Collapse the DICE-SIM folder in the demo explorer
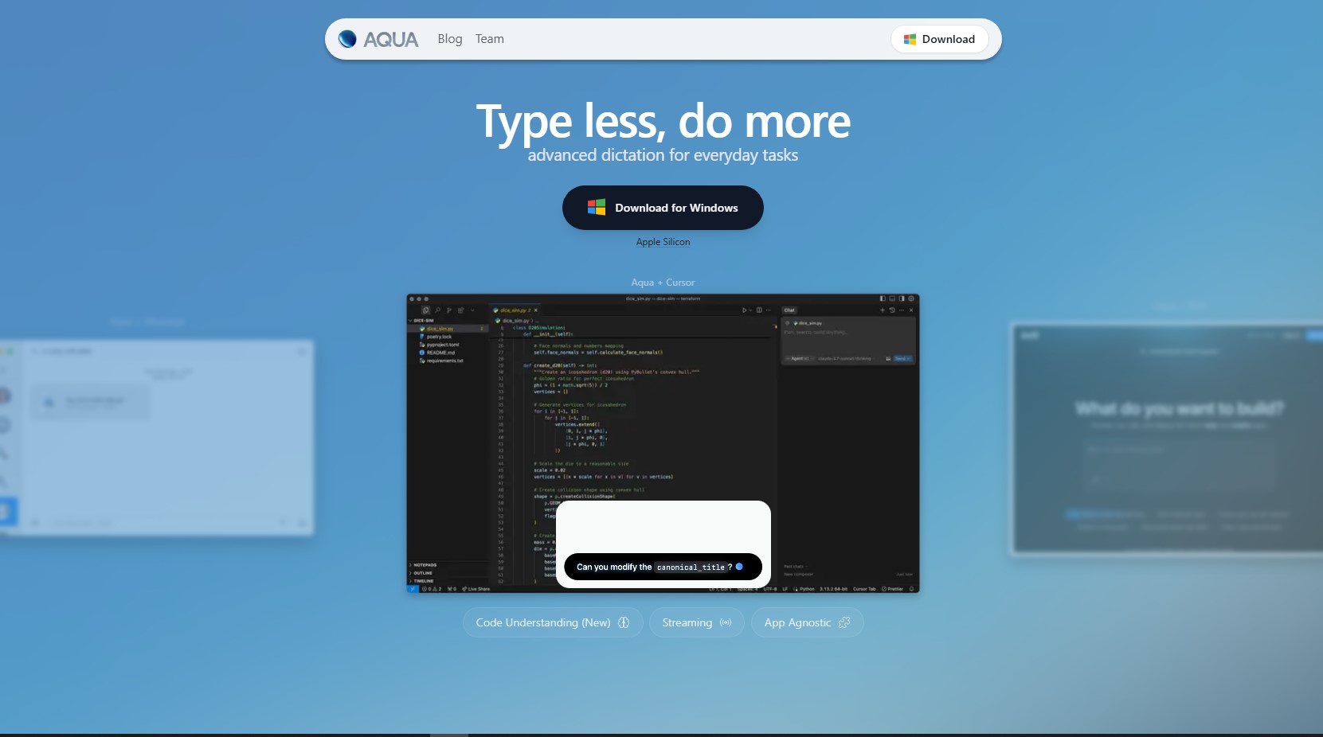Viewport: 1323px width, 737px height. (422, 320)
